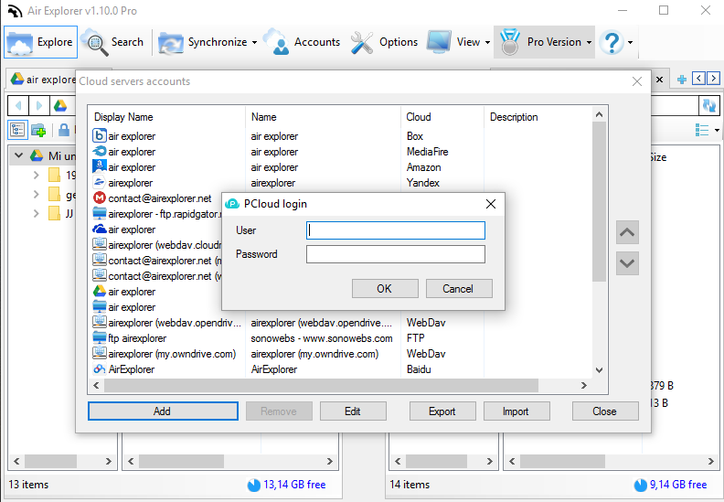Click the Import accounts button
The image size is (724, 502).
[x=516, y=411]
